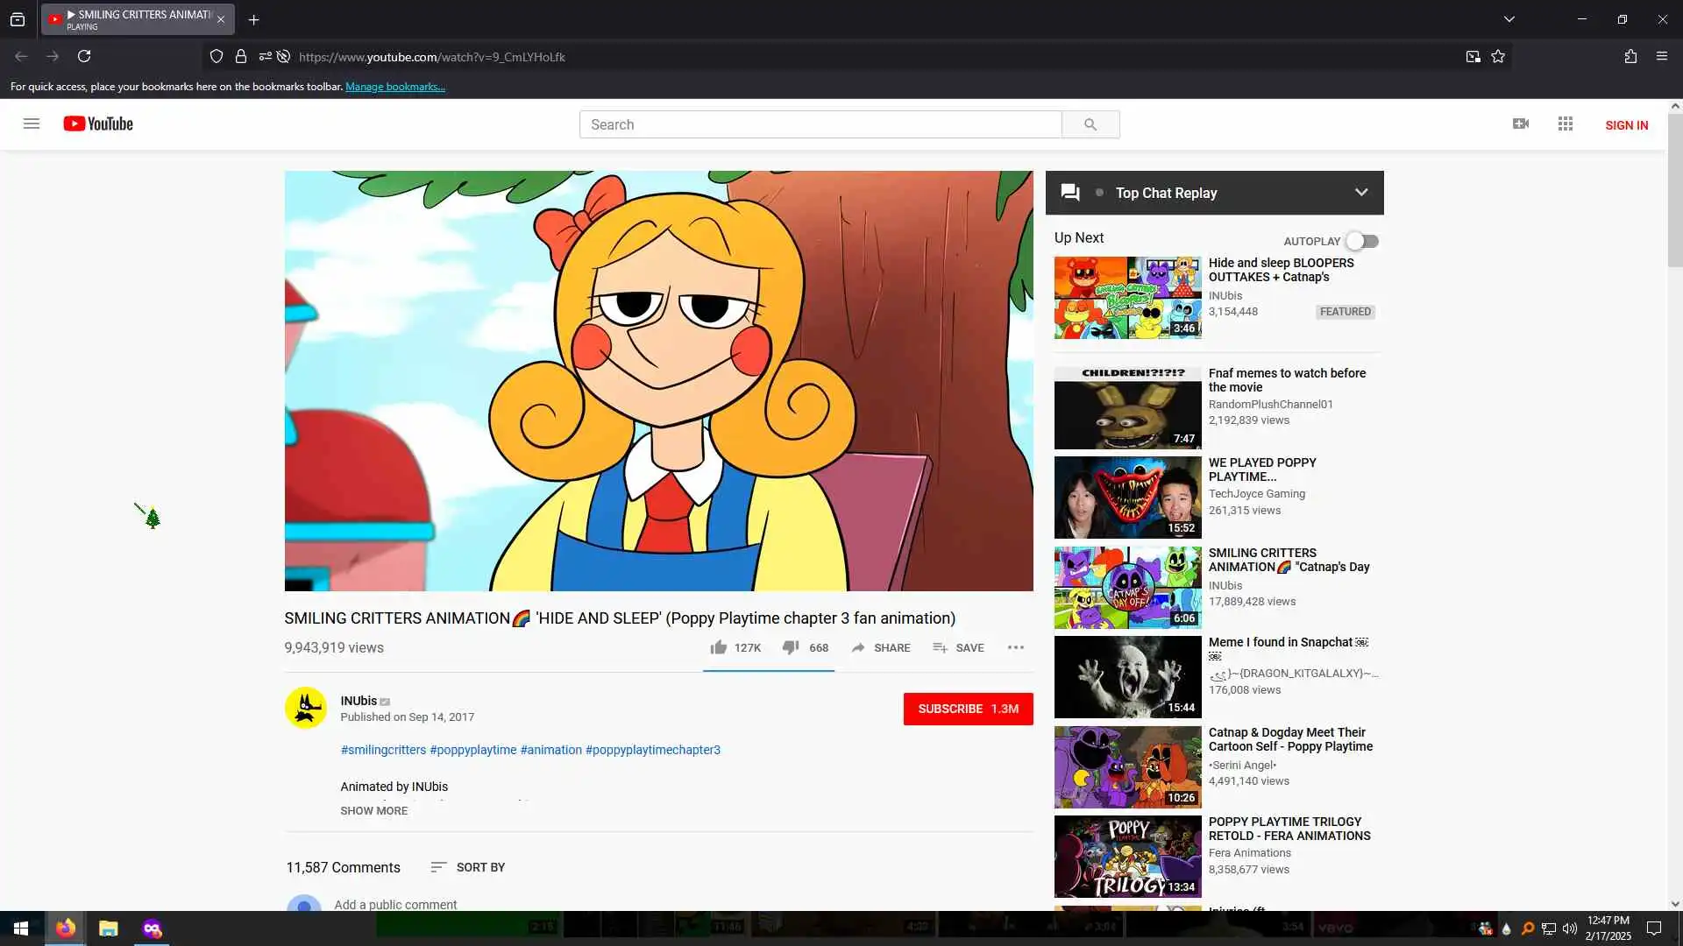This screenshot has width=1683, height=946.
Task: Like the video with thumbs up
Action: point(719,647)
